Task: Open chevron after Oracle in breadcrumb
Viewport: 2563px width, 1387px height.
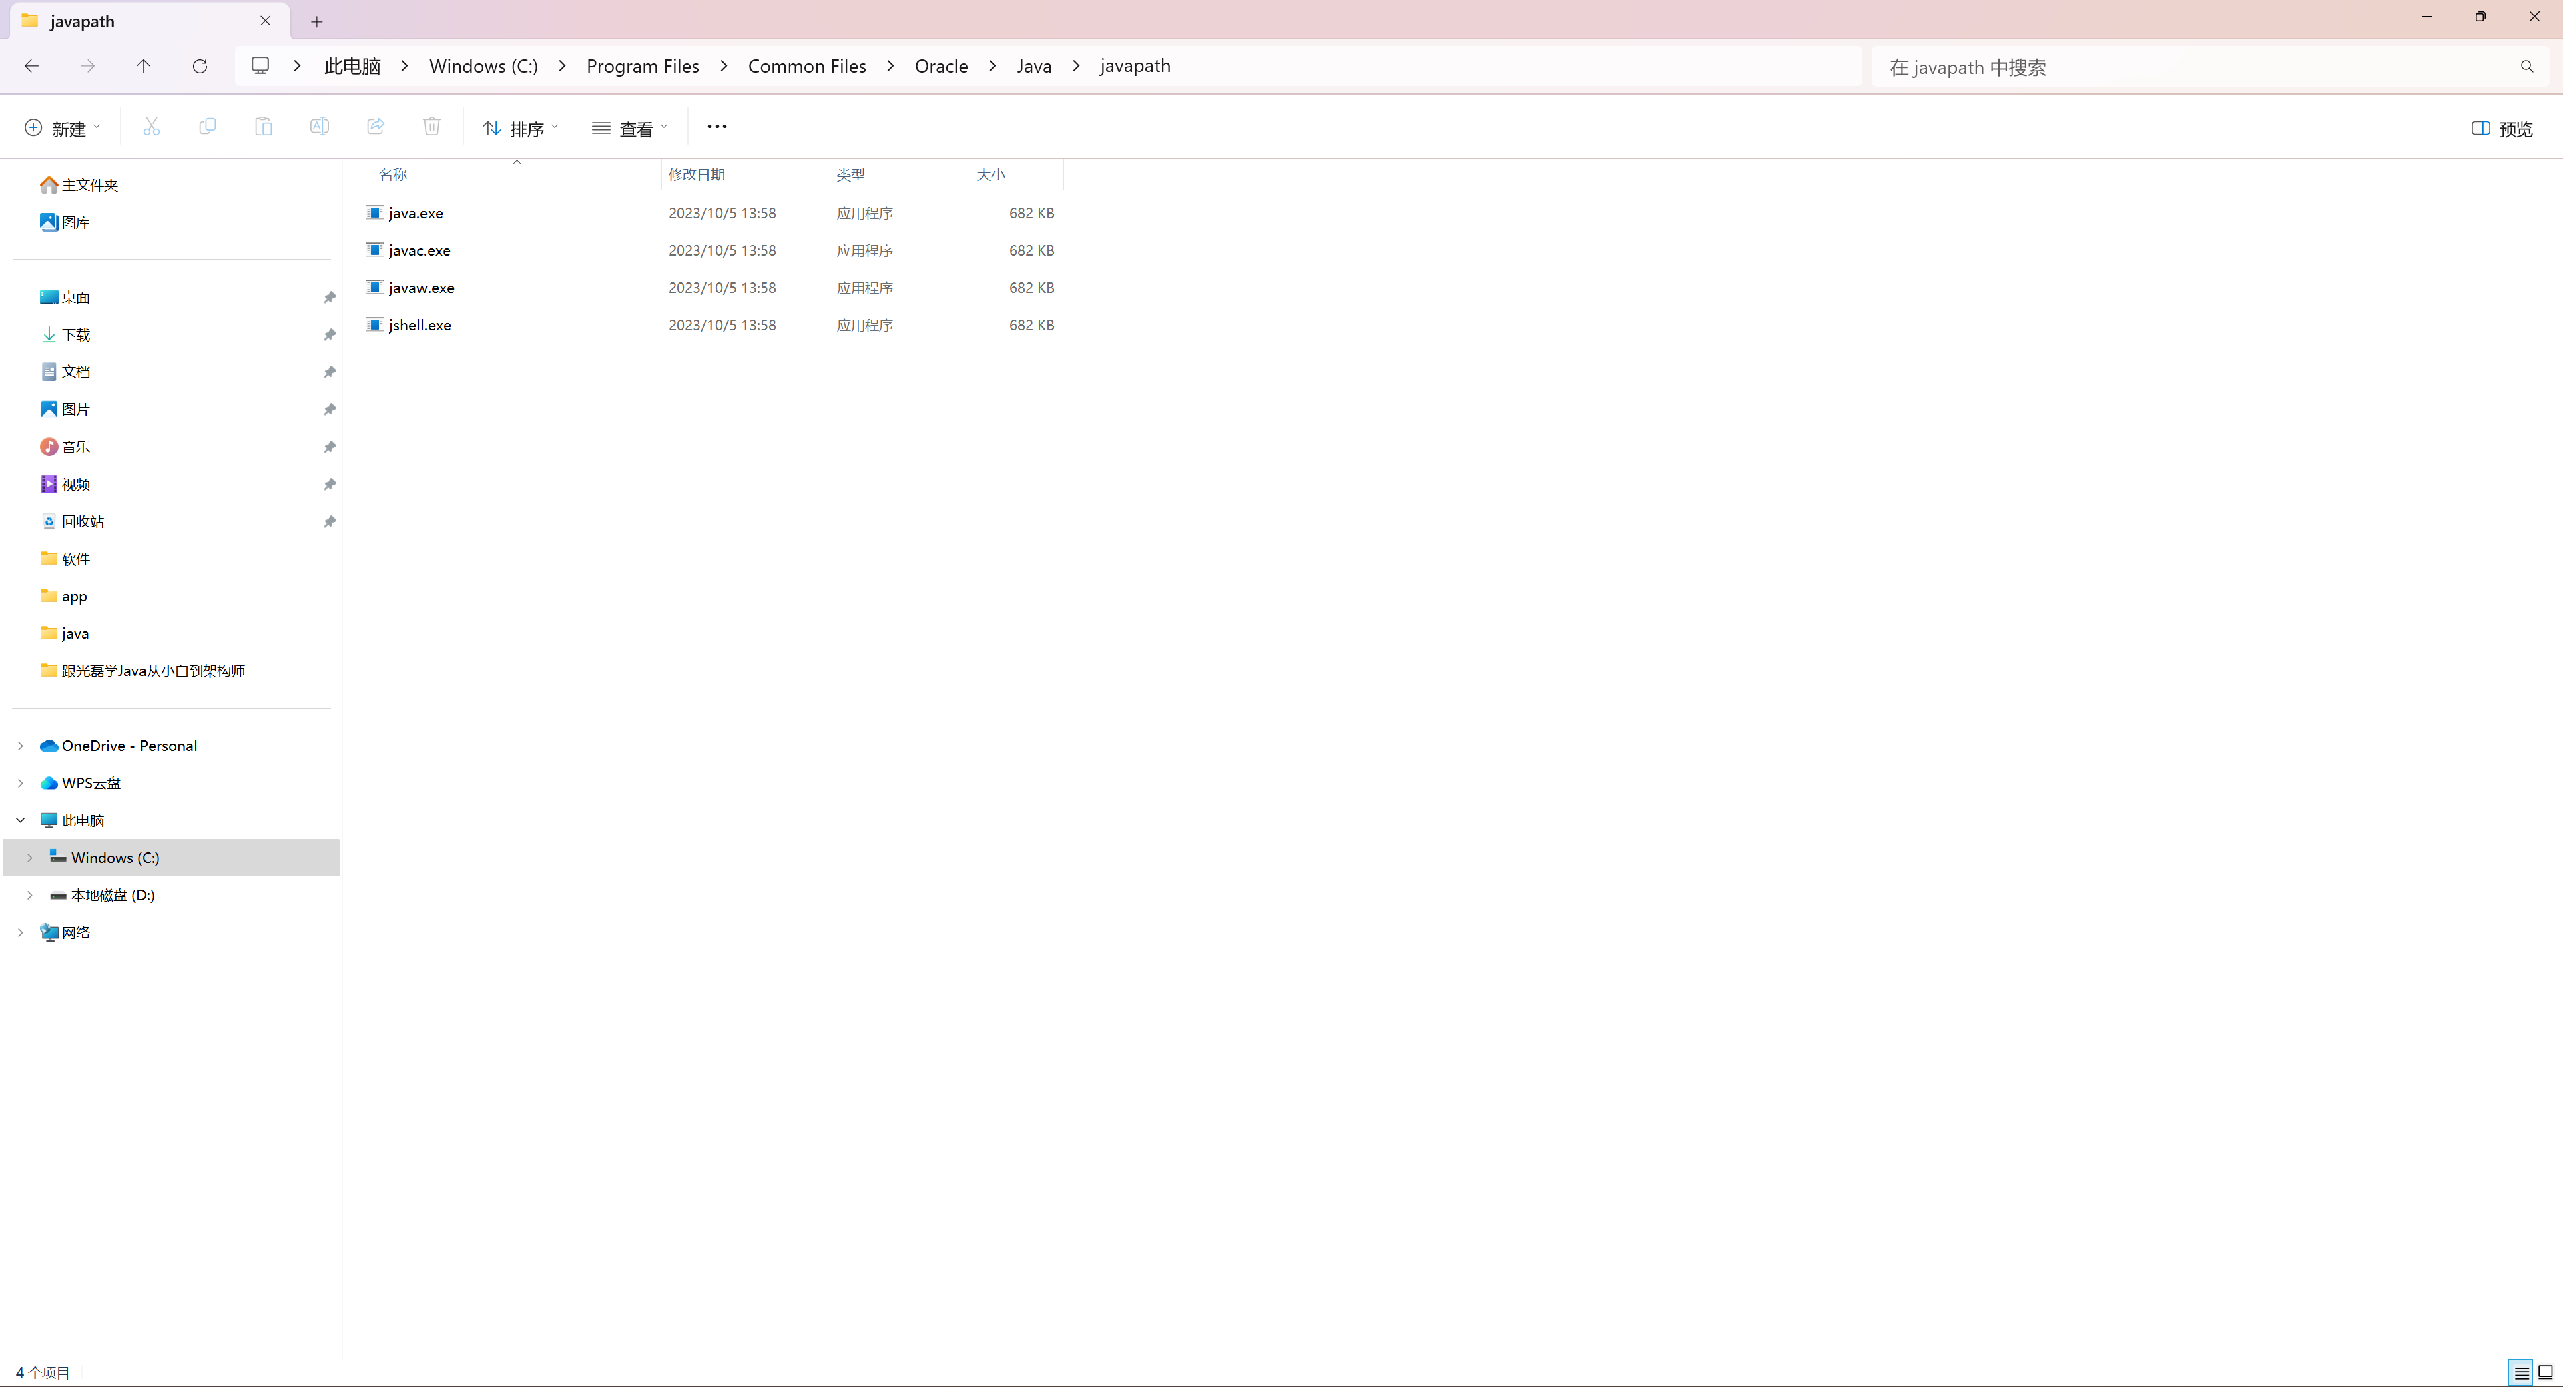Action: (993, 65)
